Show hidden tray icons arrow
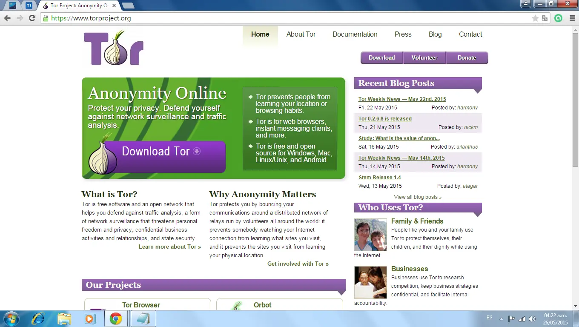Image resolution: width=579 pixels, height=327 pixels. point(502,319)
